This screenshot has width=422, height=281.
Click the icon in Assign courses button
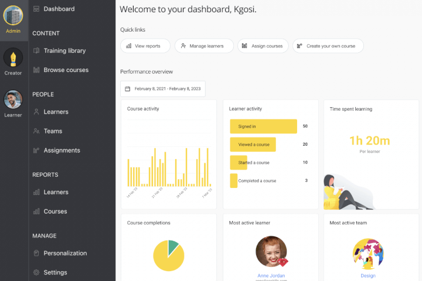click(x=244, y=46)
